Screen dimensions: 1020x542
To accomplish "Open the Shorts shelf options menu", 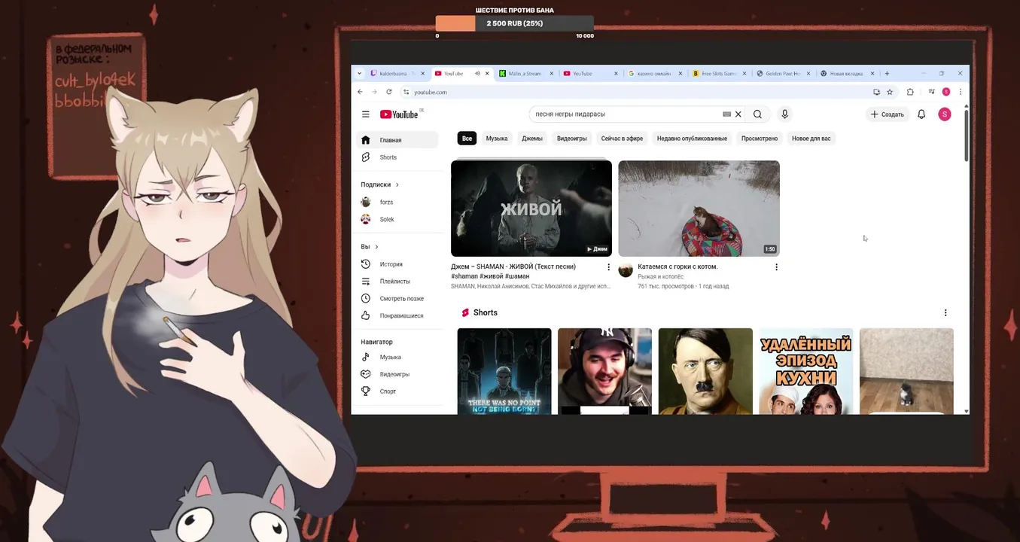I will (945, 313).
